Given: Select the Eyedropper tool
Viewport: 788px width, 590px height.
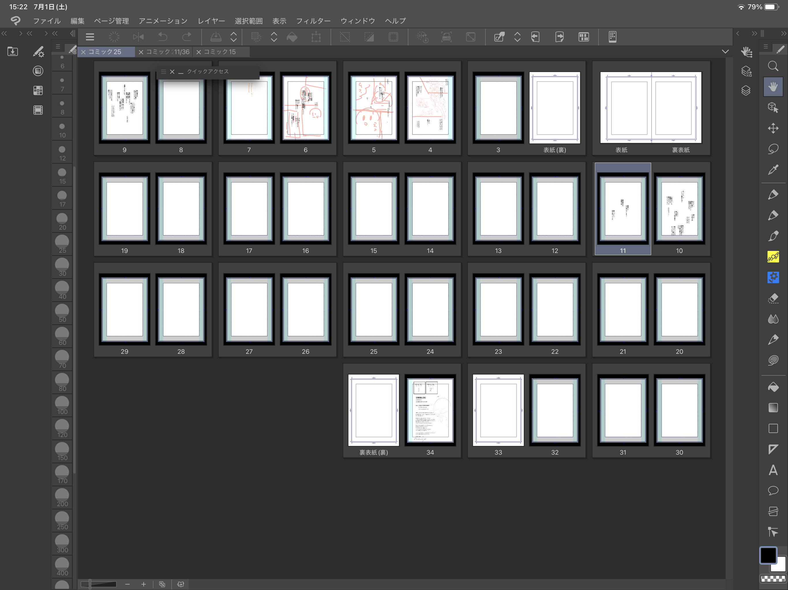Looking at the screenshot, I should tap(773, 170).
